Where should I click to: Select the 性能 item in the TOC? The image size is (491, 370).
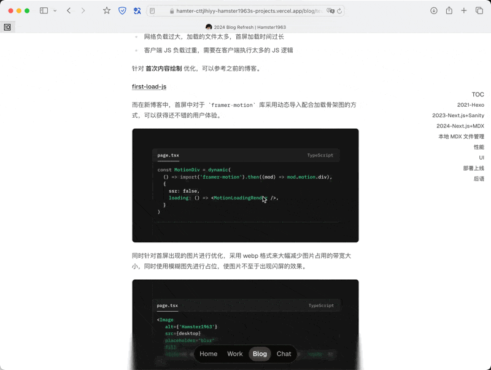click(x=478, y=147)
